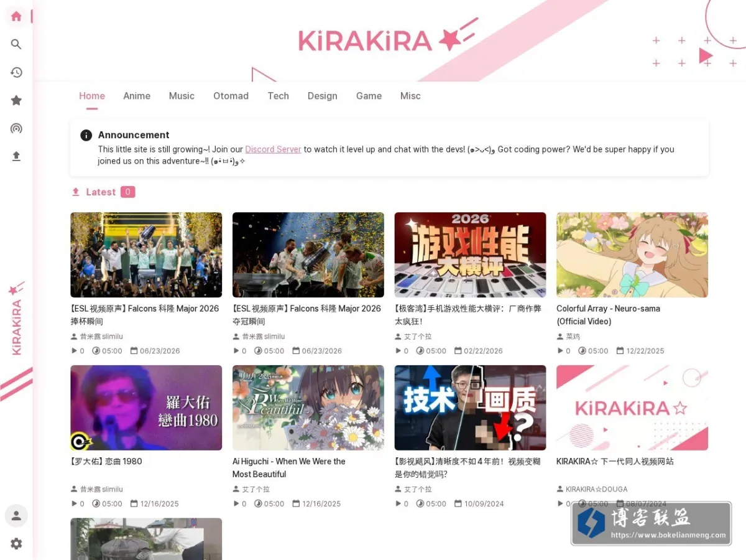746x560 pixels.
Task: Click the Announcement info icon
Action: tap(86, 135)
